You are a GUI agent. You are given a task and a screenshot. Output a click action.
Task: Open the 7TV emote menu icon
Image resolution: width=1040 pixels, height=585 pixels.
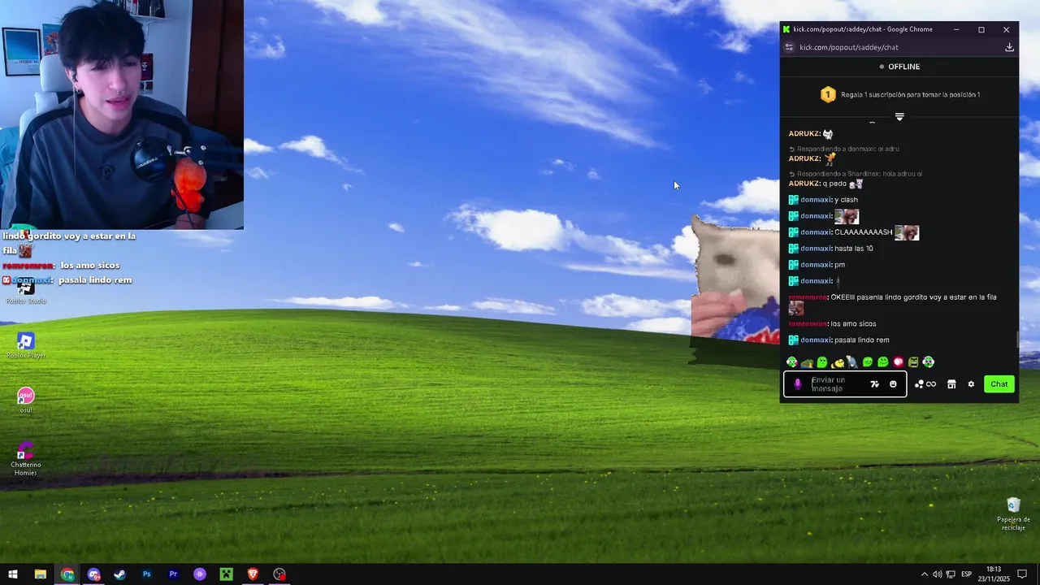pos(874,384)
